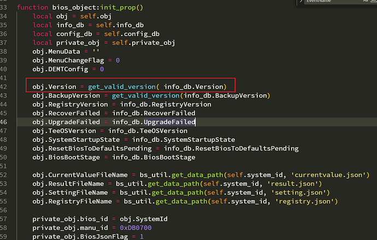Click line number 33 in the gutter
The height and width of the screenshot is (240, 377).
(x=4, y=8)
